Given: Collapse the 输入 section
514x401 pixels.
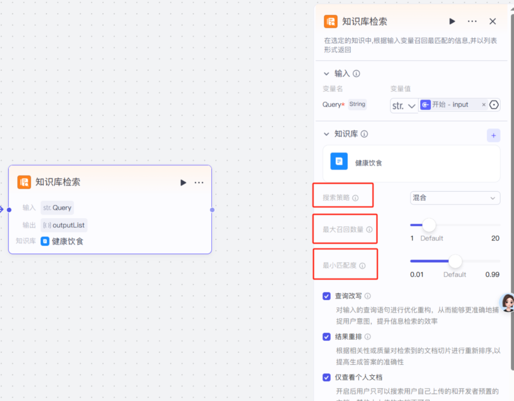Looking at the screenshot, I should click(x=326, y=74).
